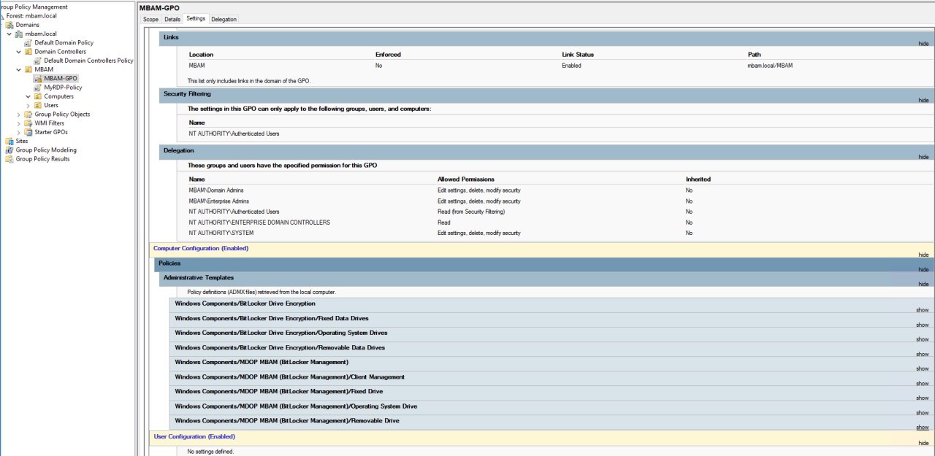Show MDOP MBAM (BitLocker Management) settings
This screenshot has width=935, height=456.
pyautogui.click(x=923, y=368)
